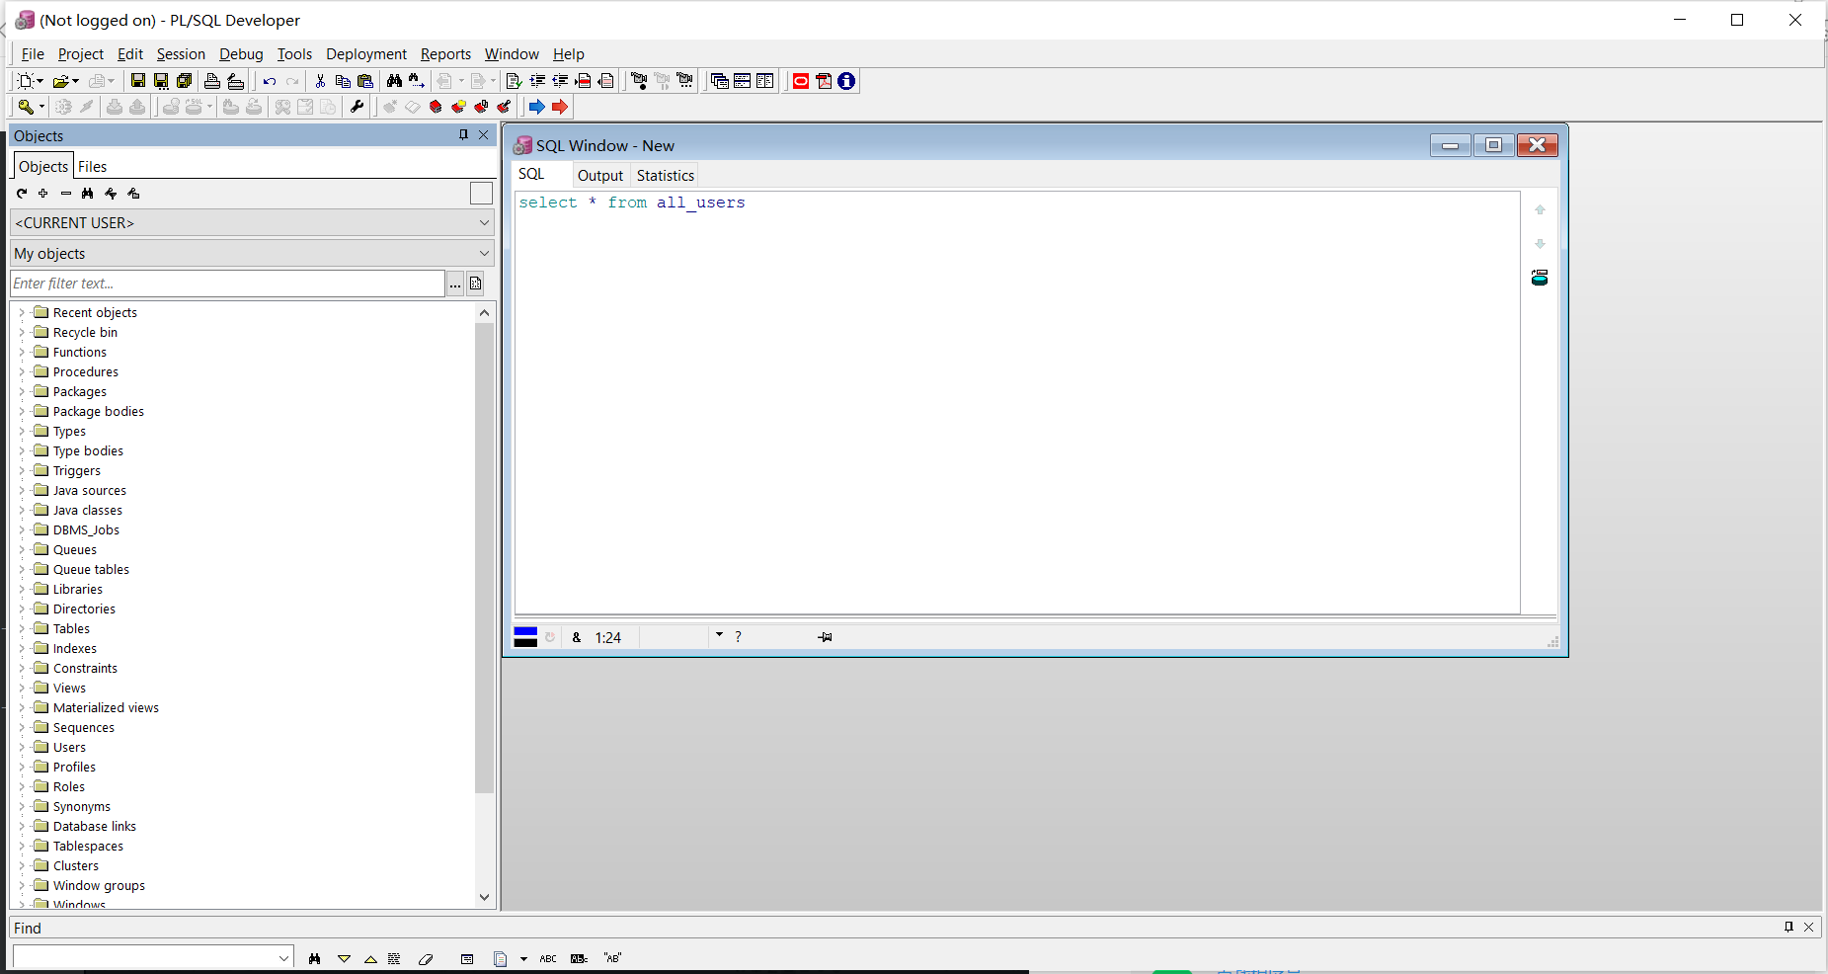
Task: Click the blue Navigate back arrow
Action: pyautogui.click(x=537, y=107)
